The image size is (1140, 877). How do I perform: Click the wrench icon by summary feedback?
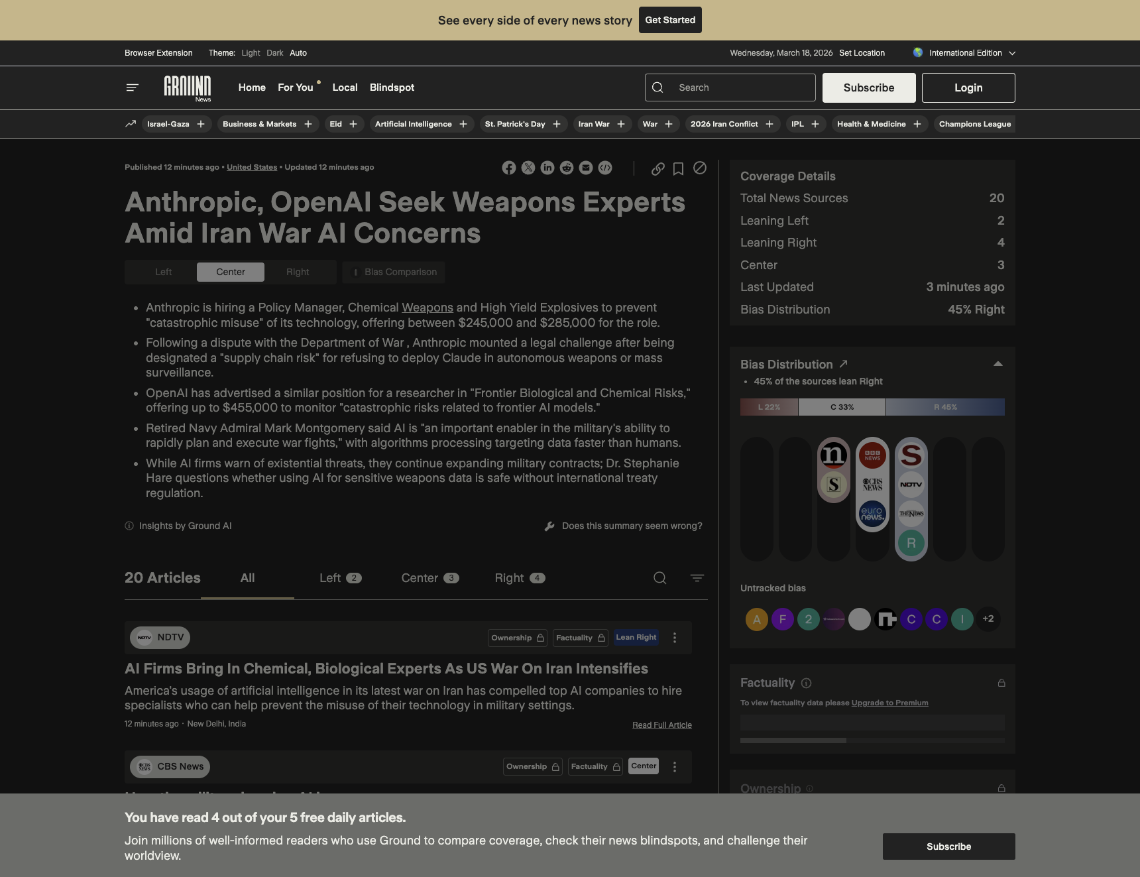tap(549, 526)
